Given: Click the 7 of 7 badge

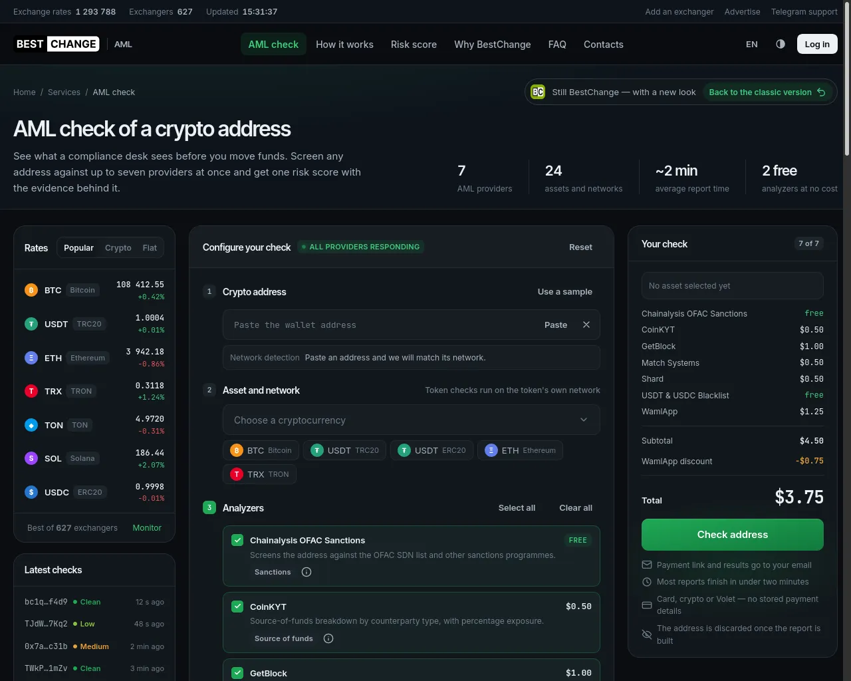Looking at the screenshot, I should 808,243.
